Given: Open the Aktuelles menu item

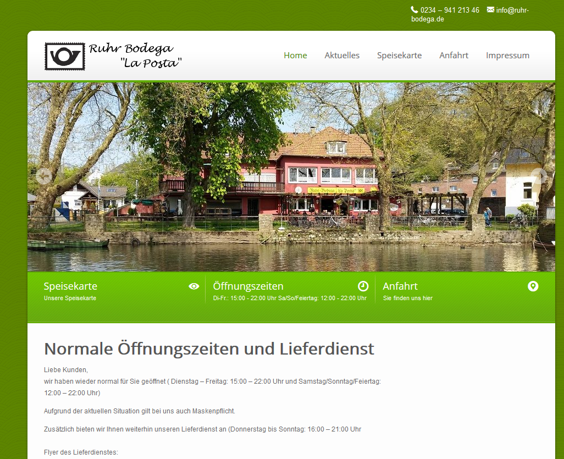Looking at the screenshot, I should pyautogui.click(x=342, y=56).
